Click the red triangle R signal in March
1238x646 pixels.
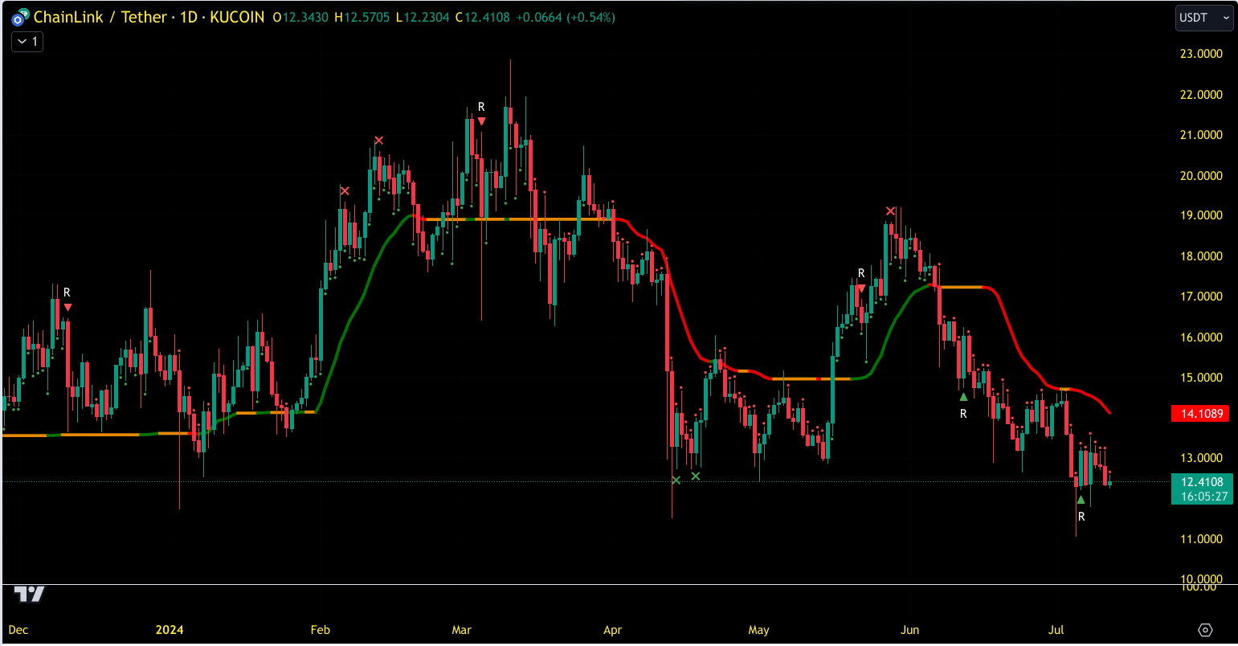(481, 121)
